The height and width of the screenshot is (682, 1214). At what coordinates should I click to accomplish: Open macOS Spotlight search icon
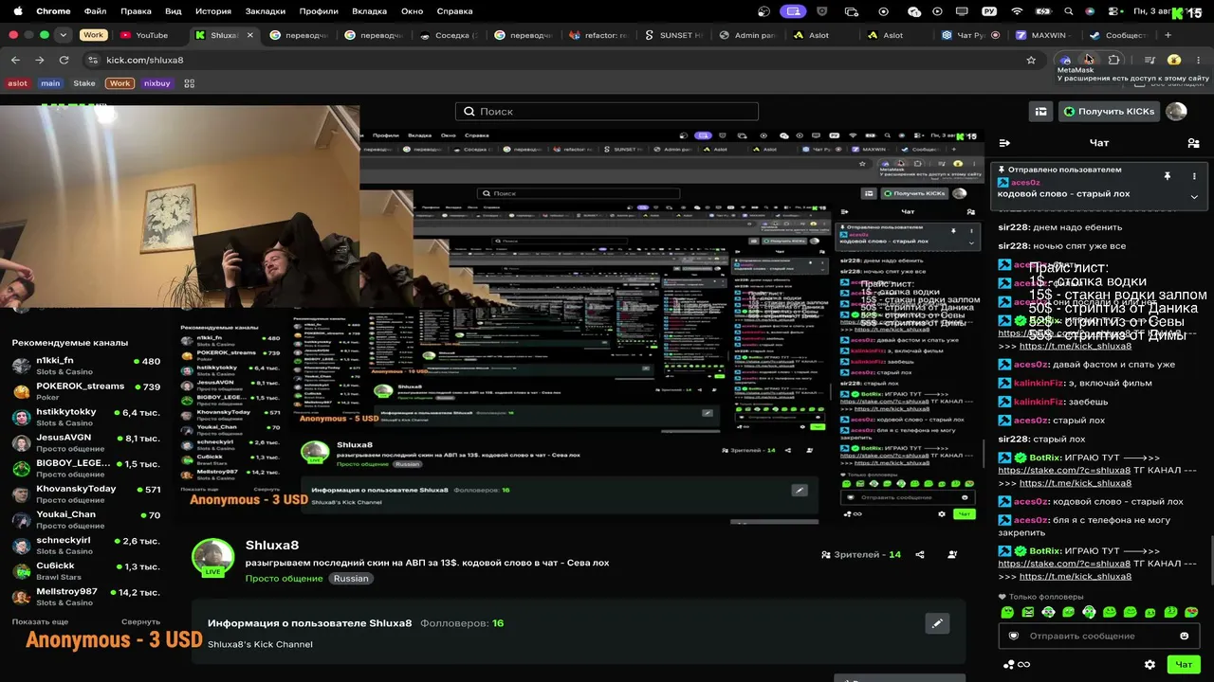[x=1069, y=11]
